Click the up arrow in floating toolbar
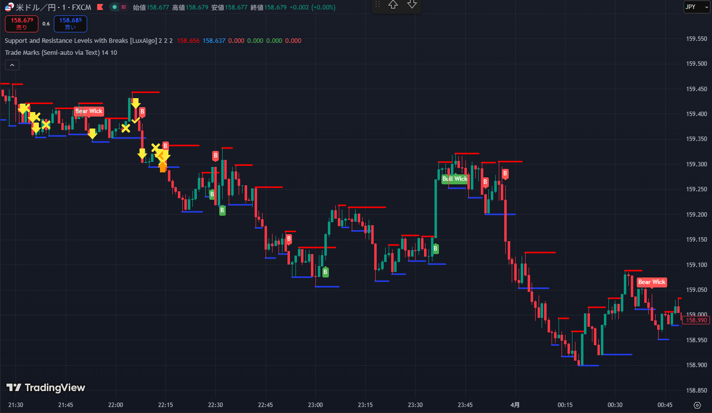This screenshot has width=712, height=413. [x=393, y=4]
